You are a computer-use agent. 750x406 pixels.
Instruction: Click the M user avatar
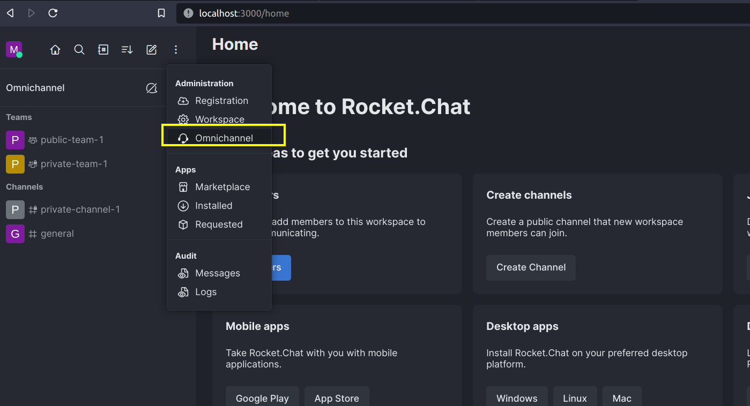click(14, 49)
